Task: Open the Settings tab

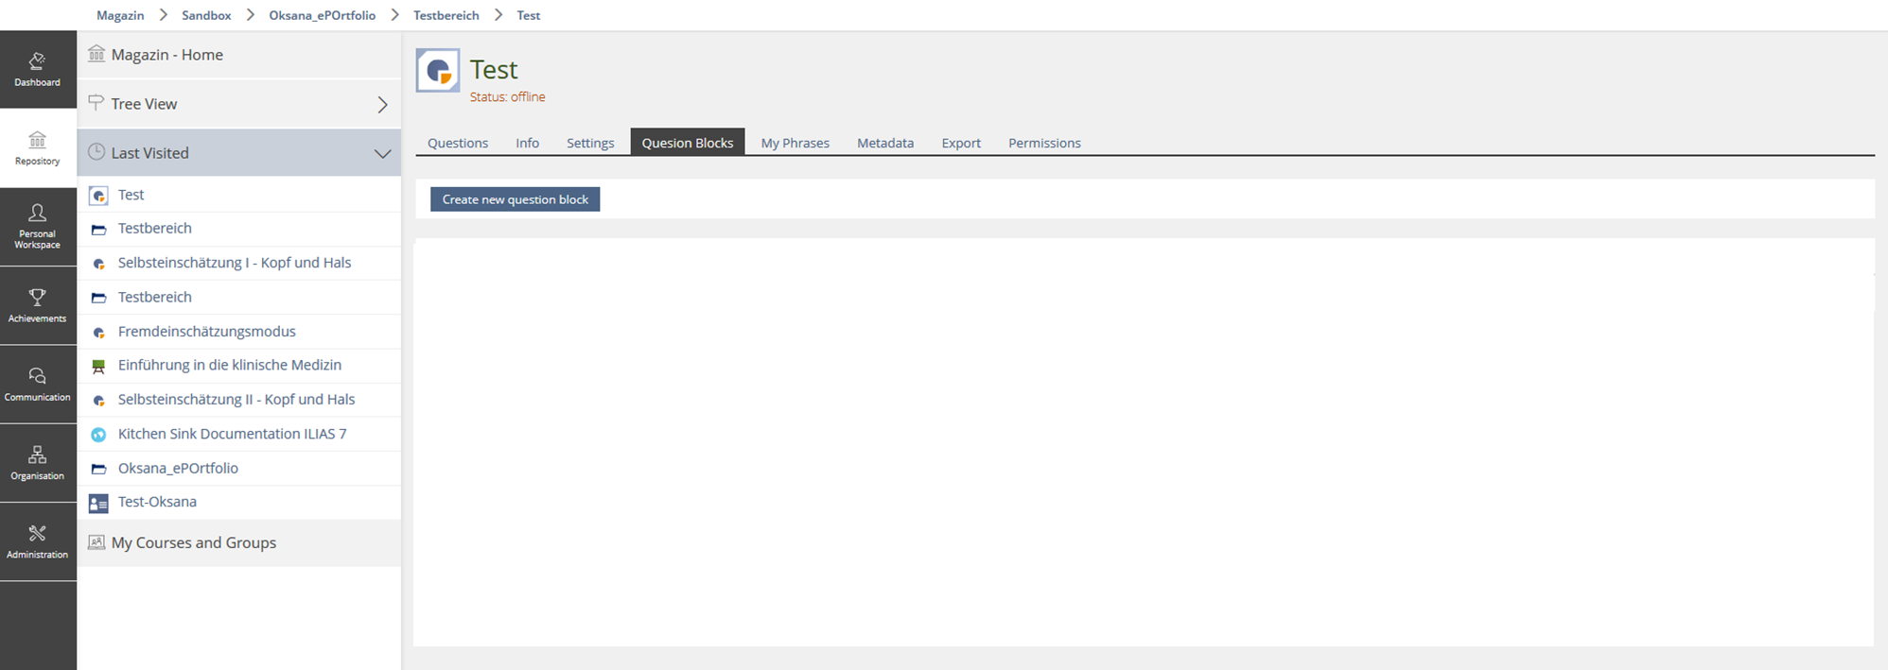Action: (590, 143)
